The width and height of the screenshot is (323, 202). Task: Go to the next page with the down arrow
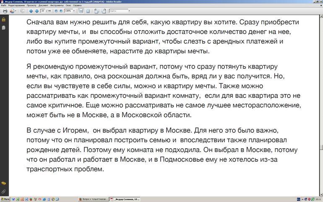(x=36, y=11)
